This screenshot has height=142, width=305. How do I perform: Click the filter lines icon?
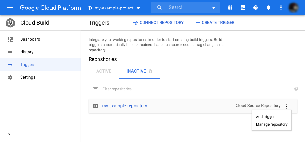click(95, 89)
